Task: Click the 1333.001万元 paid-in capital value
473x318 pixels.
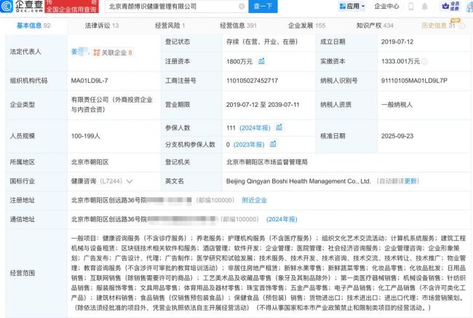Action: (x=400, y=61)
